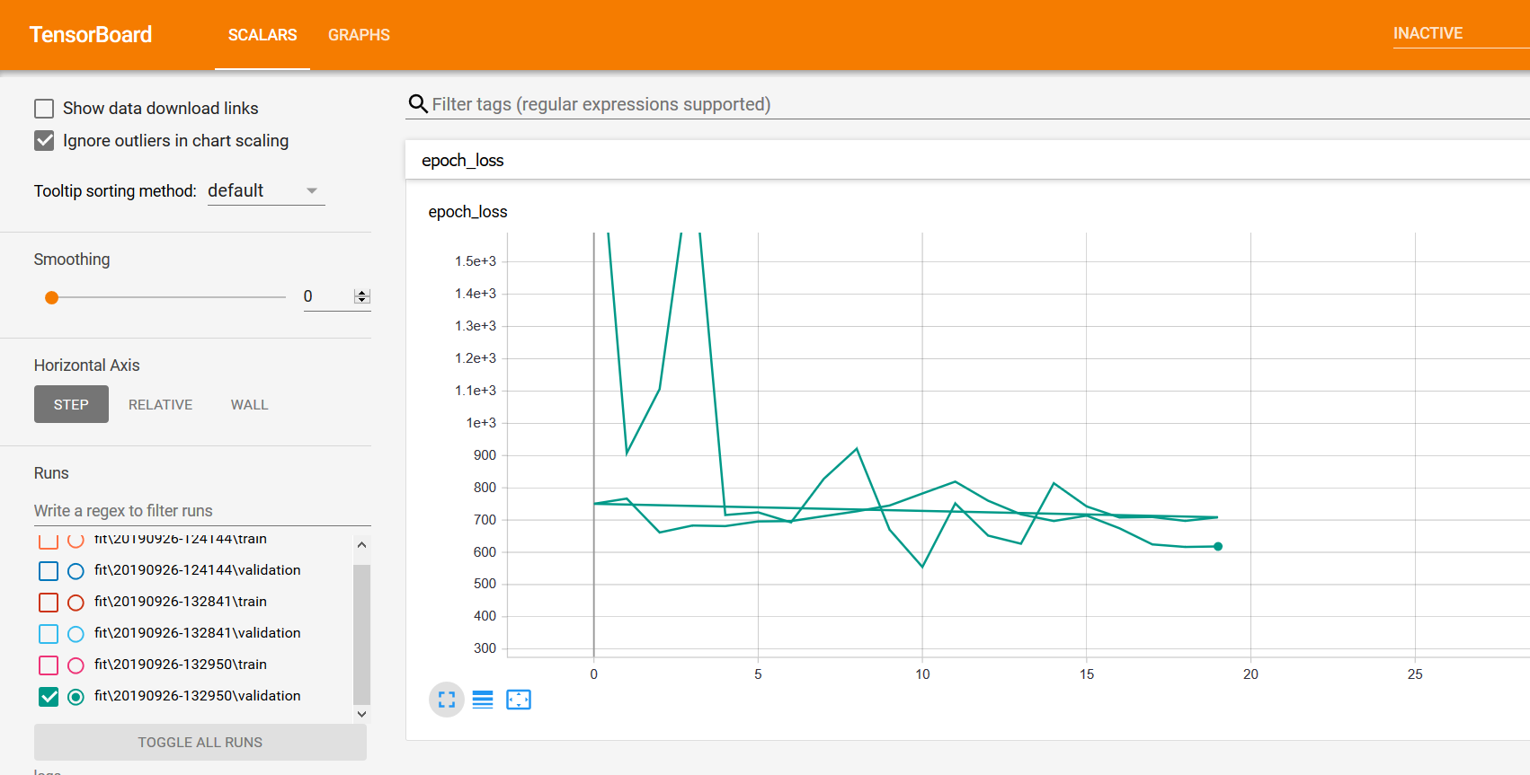
Task: Toggle expand chart size icon
Action: (x=447, y=700)
